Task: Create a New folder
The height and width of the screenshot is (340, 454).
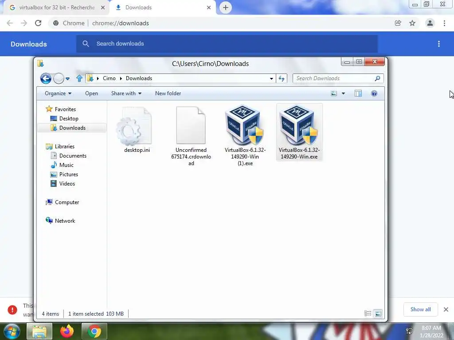Action: click(x=168, y=93)
